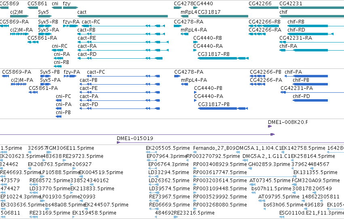Viewport: 344px width, 219px height.
Task: Click the cni-RB transcript label
Action: coord(61,62)
